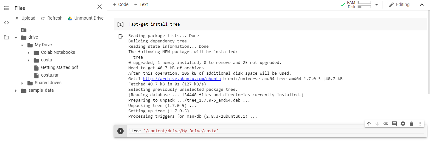This screenshot has width=430, height=162.
Task: Delete the current cell
Action: pyautogui.click(x=411, y=124)
